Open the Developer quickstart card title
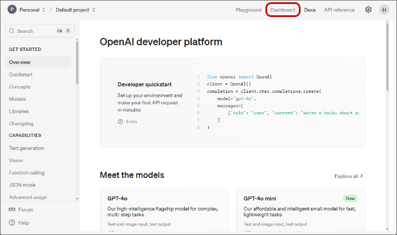The height and width of the screenshot is (235, 397). click(145, 84)
